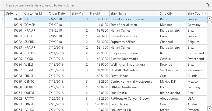Sort by Ship Via column header
This screenshot has width=212, height=111.
[x=80, y=14]
